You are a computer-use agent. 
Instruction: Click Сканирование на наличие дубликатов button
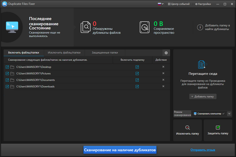(120, 150)
